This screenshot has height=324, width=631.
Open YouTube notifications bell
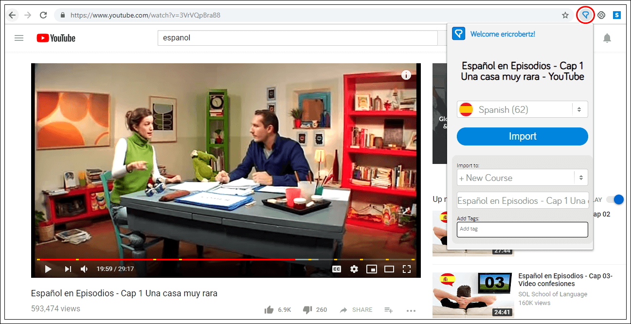pos(607,38)
